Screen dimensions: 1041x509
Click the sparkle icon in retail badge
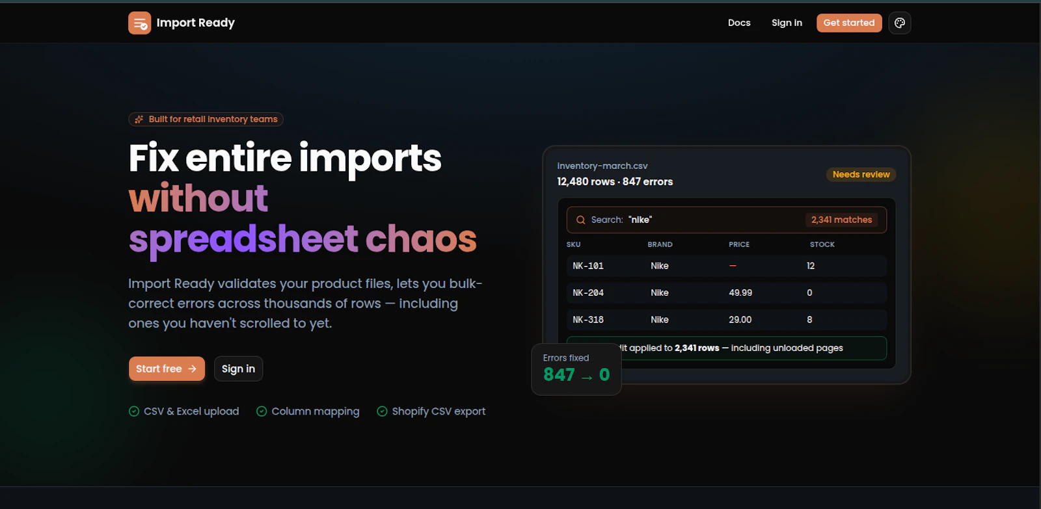139,120
